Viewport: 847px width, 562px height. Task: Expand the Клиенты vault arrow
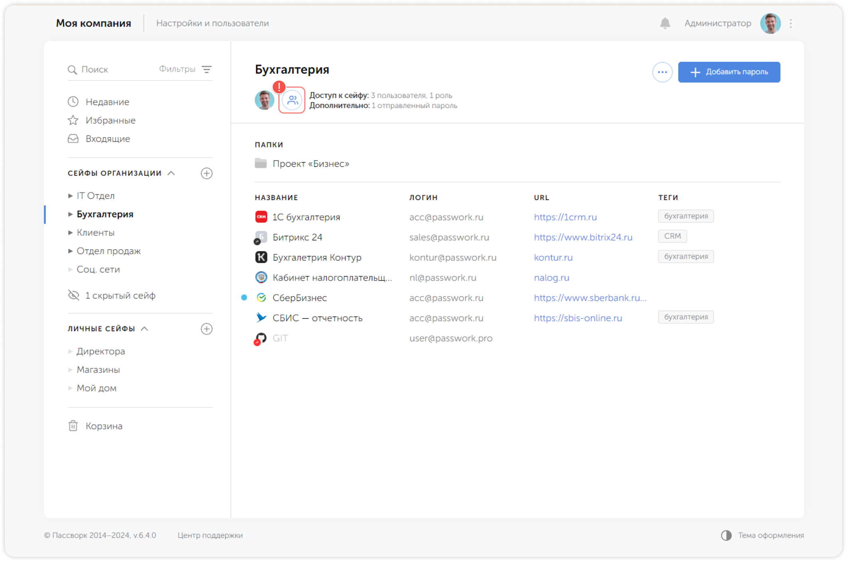pos(71,233)
